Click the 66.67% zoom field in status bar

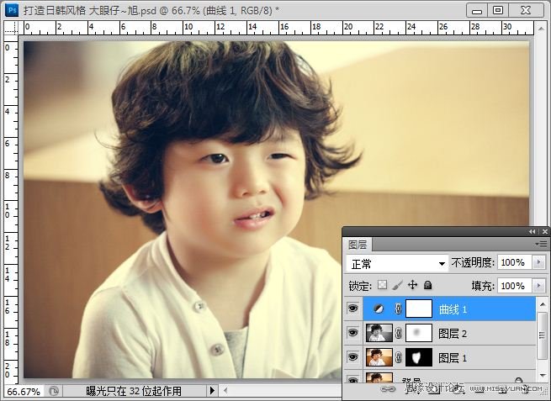pos(24,391)
